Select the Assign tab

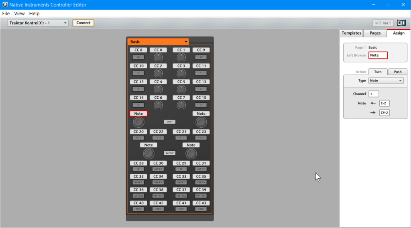point(399,33)
